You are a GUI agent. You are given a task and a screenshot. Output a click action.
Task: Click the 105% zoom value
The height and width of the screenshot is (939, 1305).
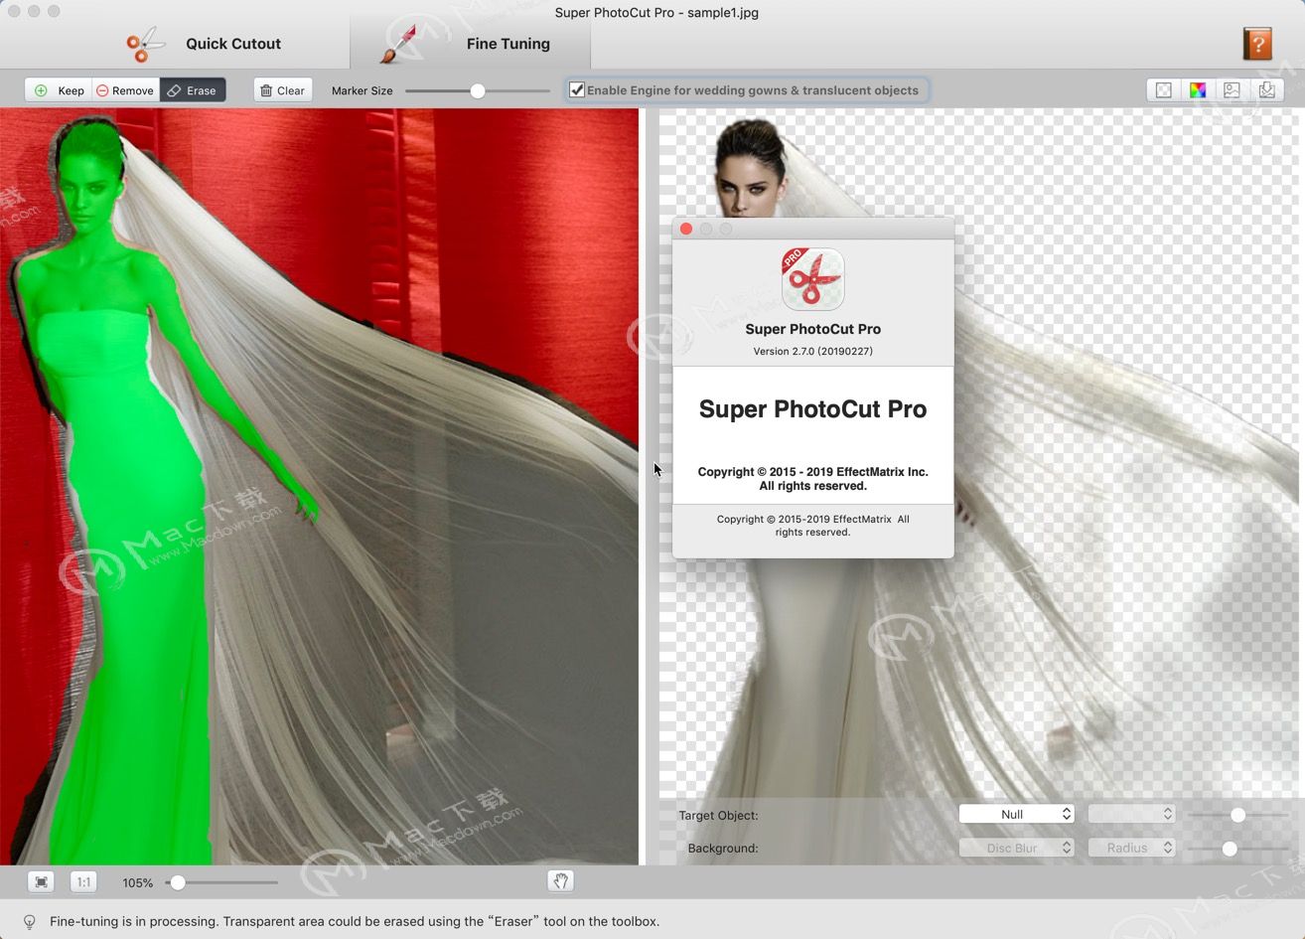click(x=138, y=882)
